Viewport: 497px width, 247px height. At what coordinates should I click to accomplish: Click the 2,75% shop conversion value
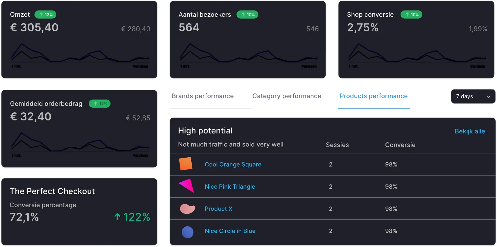[x=363, y=28]
